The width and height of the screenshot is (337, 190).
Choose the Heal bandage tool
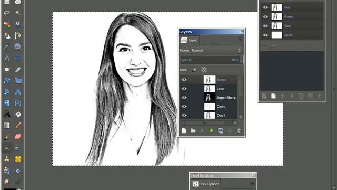[18, 159]
